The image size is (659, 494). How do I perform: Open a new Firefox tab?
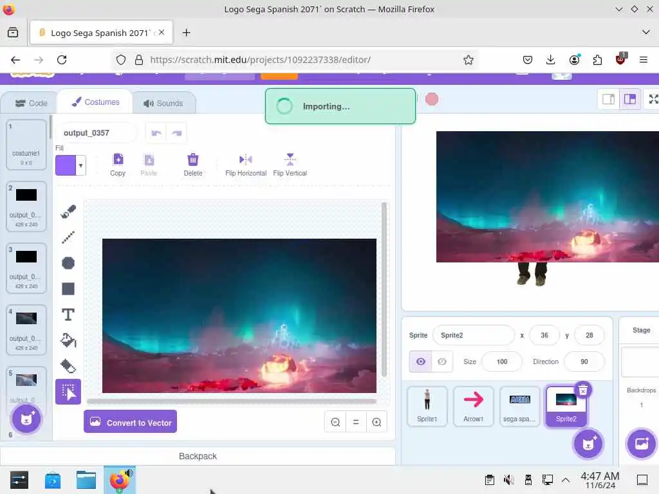pos(187,33)
